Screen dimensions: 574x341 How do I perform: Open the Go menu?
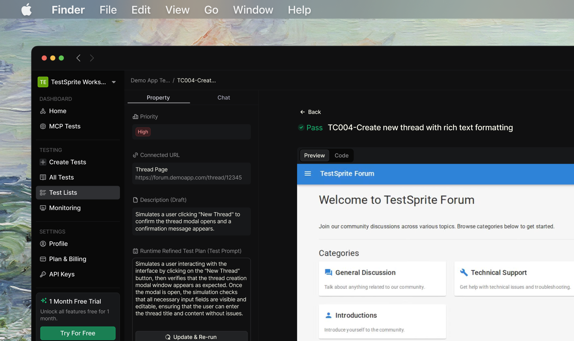(x=211, y=10)
